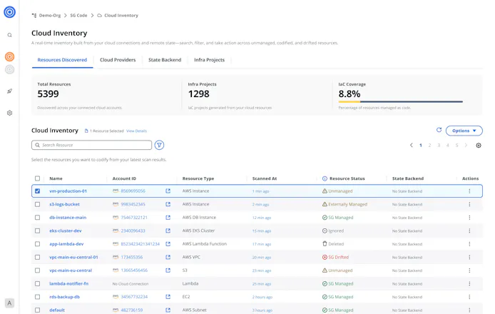Open external link for account 9983452345
The width and height of the screenshot is (495, 314).
pyautogui.click(x=168, y=204)
